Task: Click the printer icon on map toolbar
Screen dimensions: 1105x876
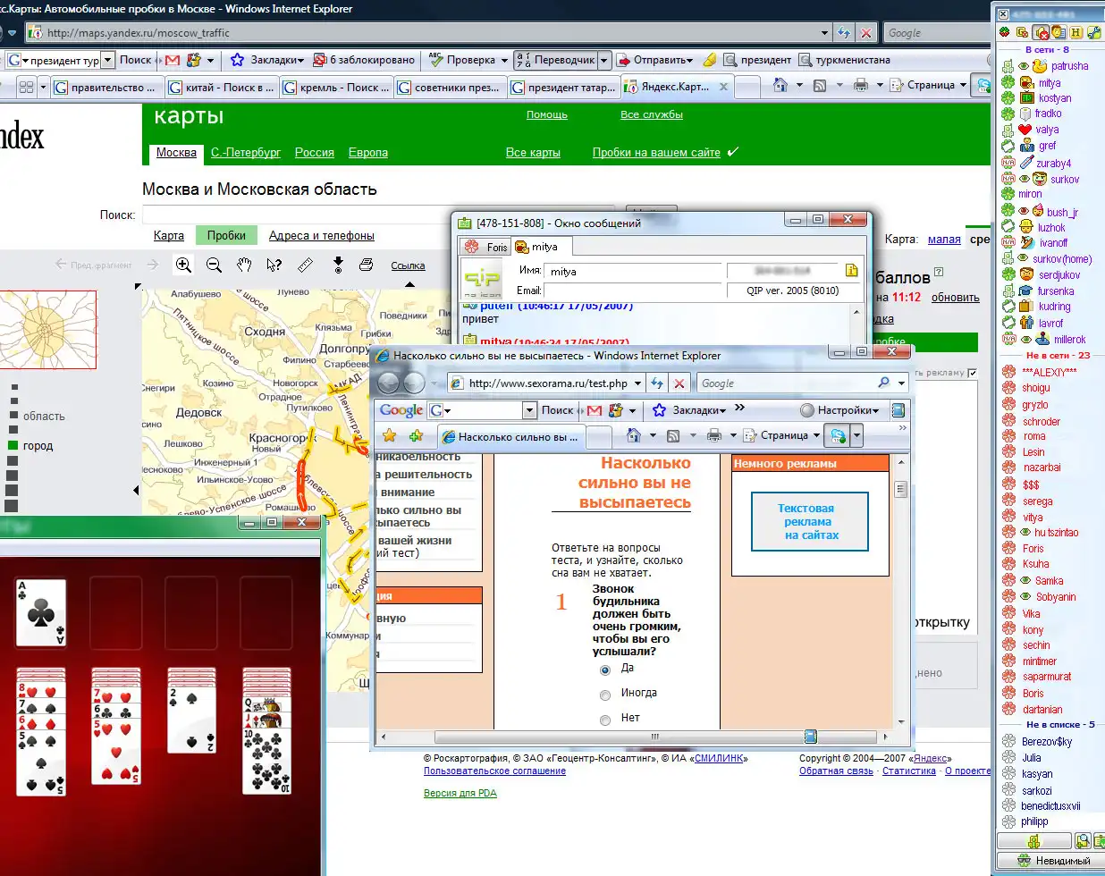Action: [x=366, y=265]
